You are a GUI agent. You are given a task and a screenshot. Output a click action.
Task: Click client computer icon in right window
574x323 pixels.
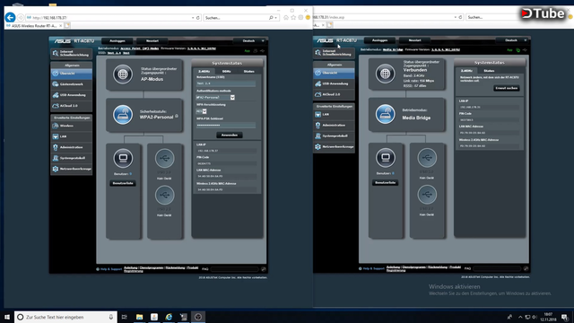[386, 158]
